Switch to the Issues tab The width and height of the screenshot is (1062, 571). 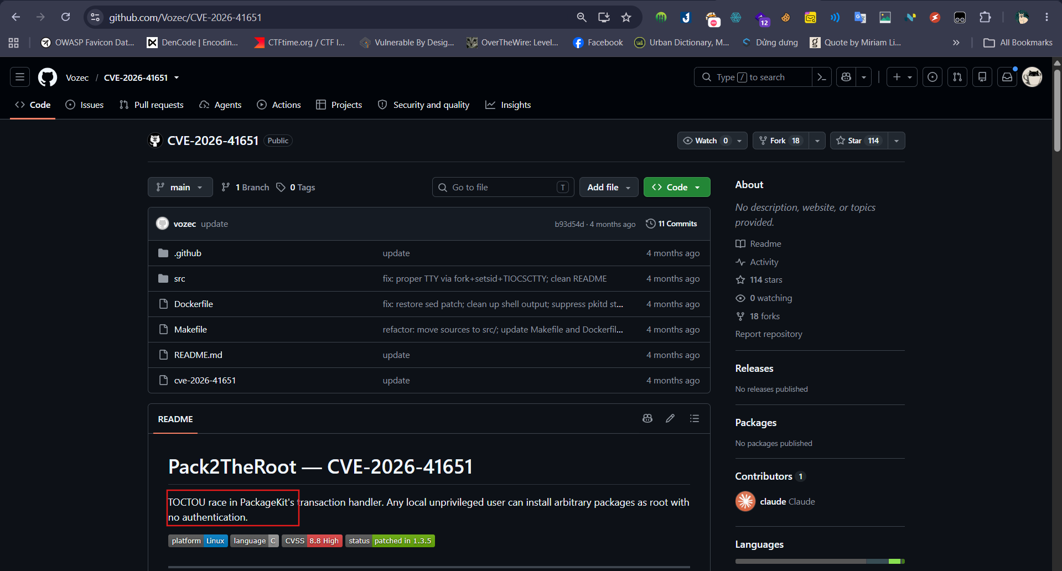85,105
